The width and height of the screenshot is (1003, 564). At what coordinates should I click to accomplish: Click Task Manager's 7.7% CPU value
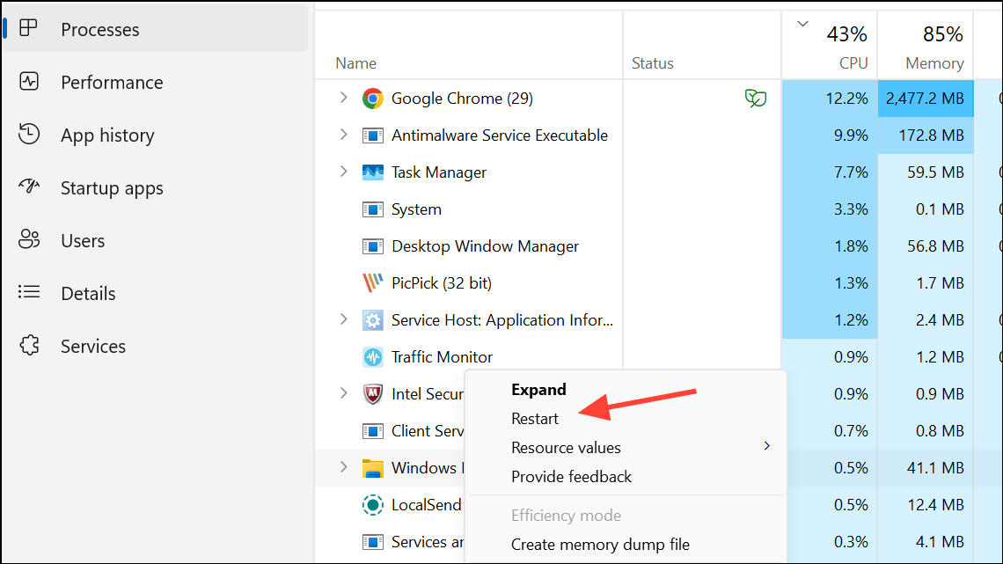(852, 172)
